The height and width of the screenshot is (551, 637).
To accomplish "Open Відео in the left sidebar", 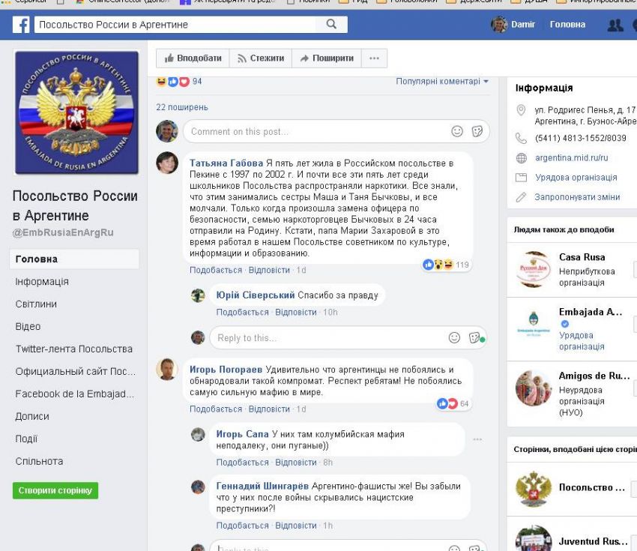I will (28, 326).
